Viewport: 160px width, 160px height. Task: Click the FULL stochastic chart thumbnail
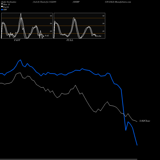79,26
